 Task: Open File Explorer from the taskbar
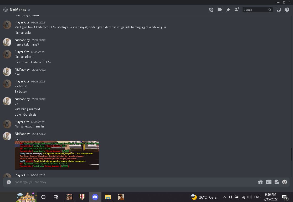(108, 197)
